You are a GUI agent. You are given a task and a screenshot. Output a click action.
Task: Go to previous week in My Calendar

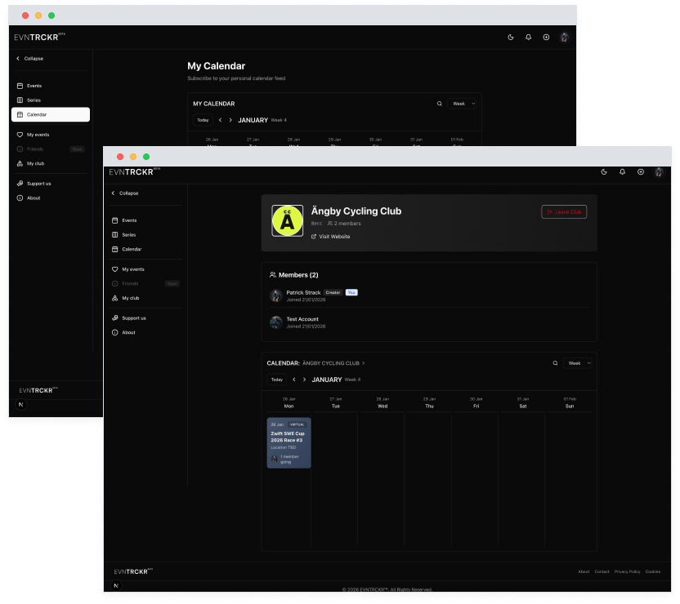220,120
